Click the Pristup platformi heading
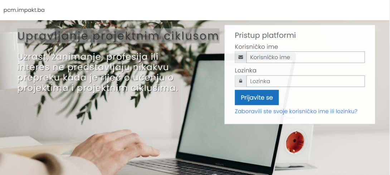This screenshot has width=390, height=175. click(265, 35)
